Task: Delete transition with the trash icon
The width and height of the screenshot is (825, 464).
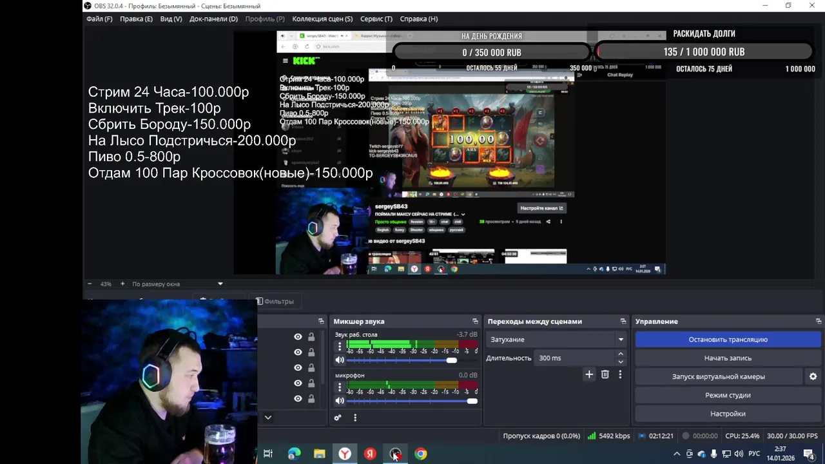Action: point(605,374)
